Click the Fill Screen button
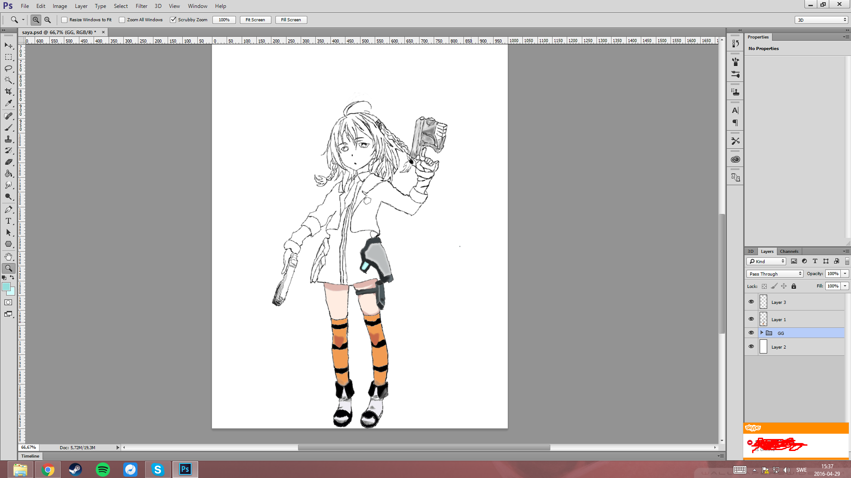The image size is (851, 478). (291, 20)
